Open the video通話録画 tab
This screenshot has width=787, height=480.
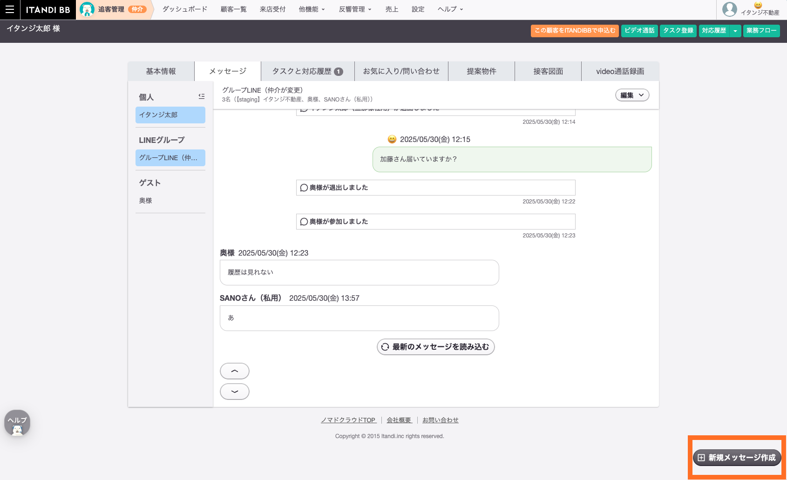pyautogui.click(x=620, y=71)
